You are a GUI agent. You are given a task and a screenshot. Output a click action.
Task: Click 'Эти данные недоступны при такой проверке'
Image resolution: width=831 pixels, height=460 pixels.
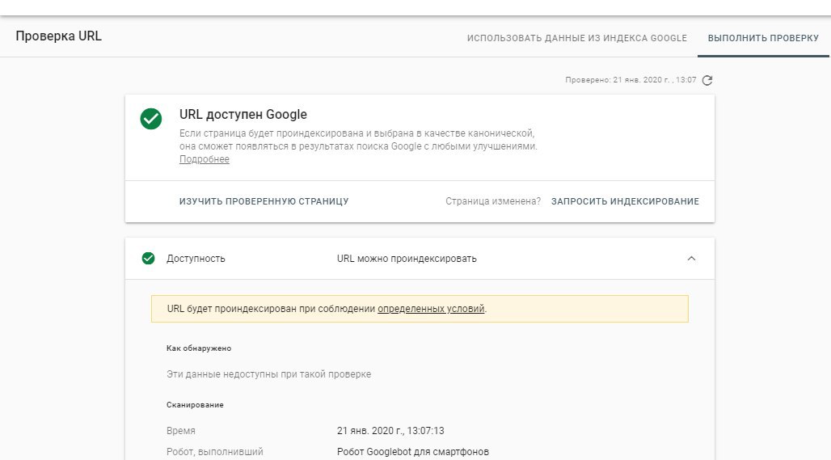pyautogui.click(x=268, y=374)
